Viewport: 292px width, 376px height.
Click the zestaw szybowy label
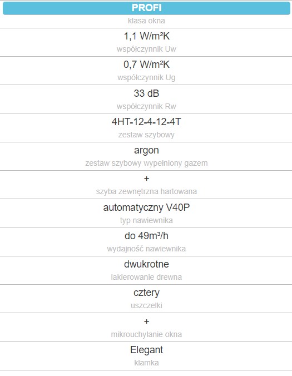pyautogui.click(x=146, y=135)
